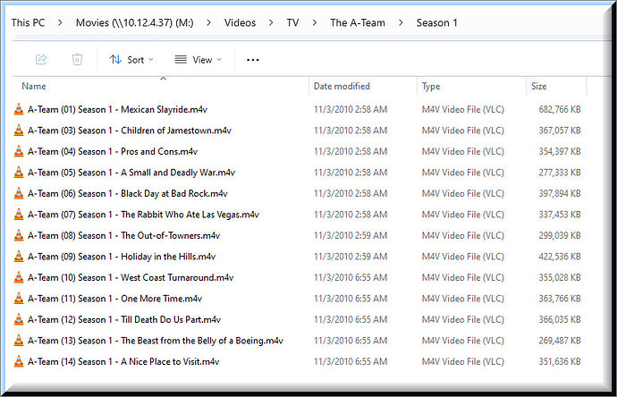This screenshot has width=617, height=397.
Task: Select file 'A-Team (01) Season 1 - Mexican Slayride.m4v'
Action: pyautogui.click(x=117, y=109)
